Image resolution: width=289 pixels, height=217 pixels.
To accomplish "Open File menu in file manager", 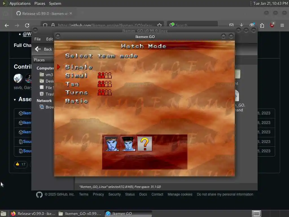I will tap(38, 39).
